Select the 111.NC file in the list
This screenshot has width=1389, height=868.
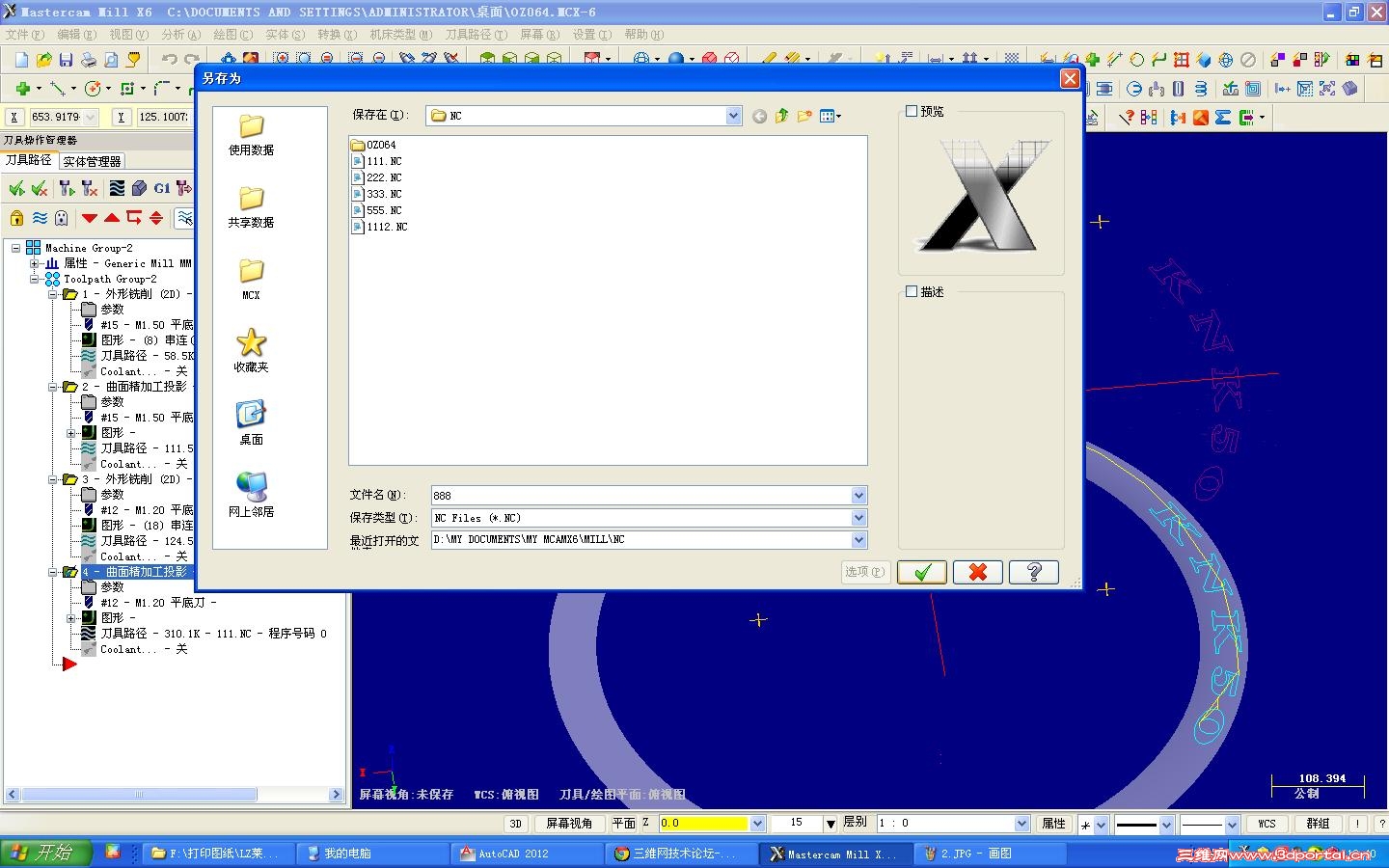pyautogui.click(x=377, y=161)
